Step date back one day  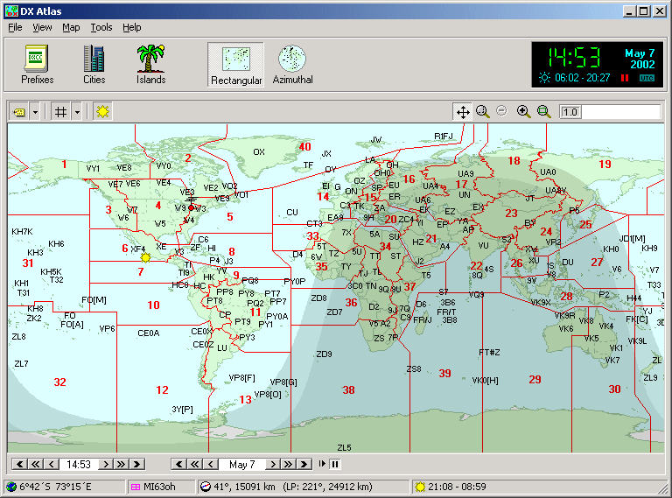pos(211,464)
